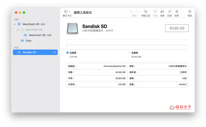Click the 63.84 GB available value in table
206x127 pixels.
(x=121, y=78)
